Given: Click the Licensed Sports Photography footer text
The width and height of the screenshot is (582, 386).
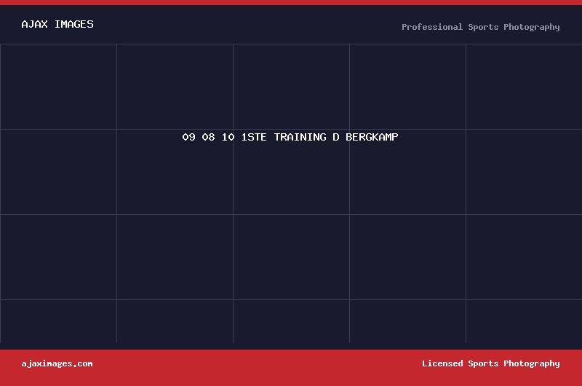Looking at the screenshot, I should (490, 363).
